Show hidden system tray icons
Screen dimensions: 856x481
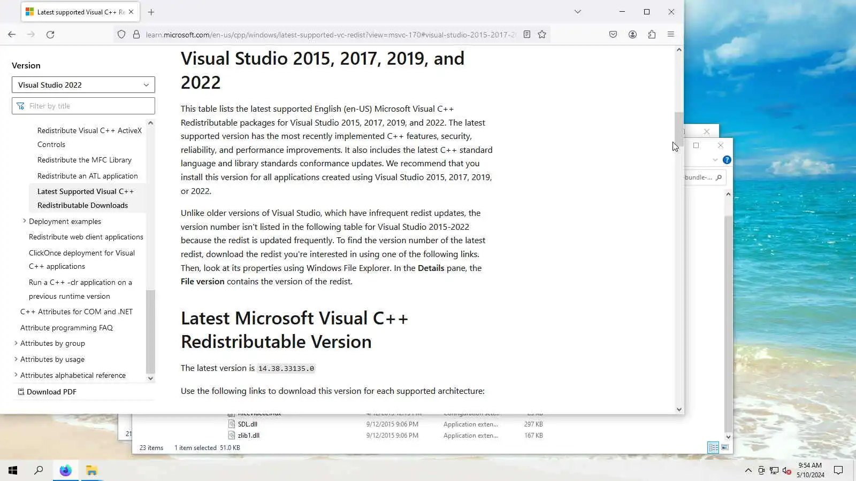point(748,470)
